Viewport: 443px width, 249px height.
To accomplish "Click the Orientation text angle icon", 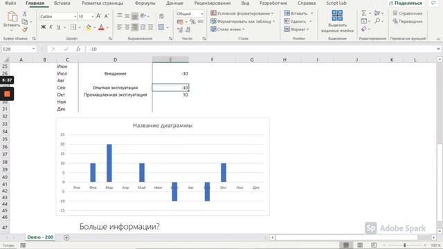I will (143, 16).
